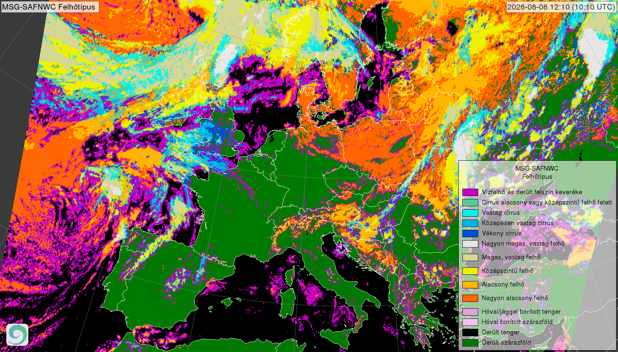The image size is (618, 352).
Task: Click the light blue Közepesen vastag cirrus swatch
Action: [x=470, y=223]
